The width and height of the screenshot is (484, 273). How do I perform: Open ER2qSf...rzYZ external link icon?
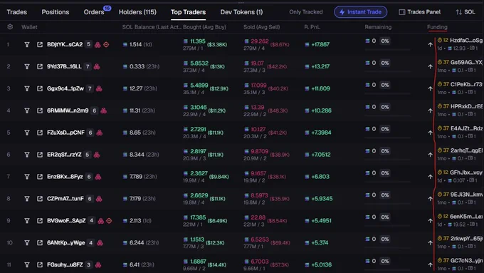pos(40,155)
